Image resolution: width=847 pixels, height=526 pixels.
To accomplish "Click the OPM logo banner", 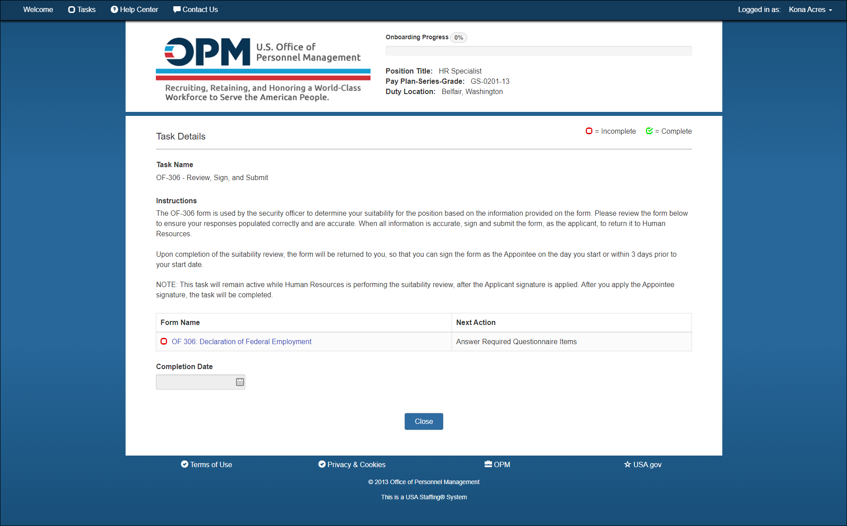I will click(x=263, y=69).
